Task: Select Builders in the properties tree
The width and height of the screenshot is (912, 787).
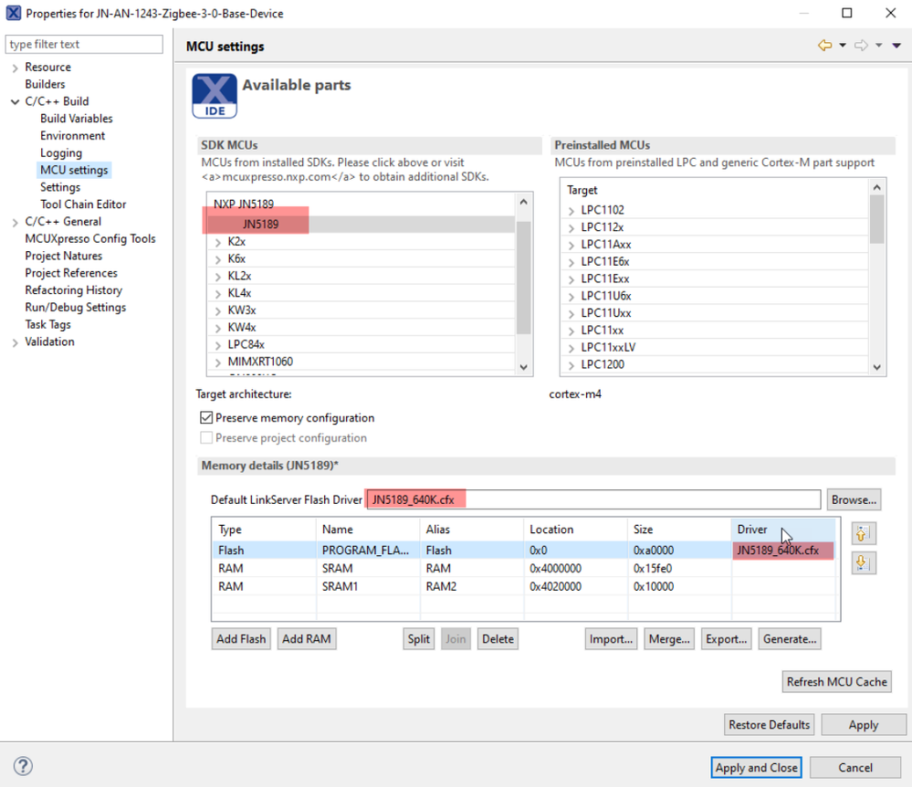Action: pyautogui.click(x=45, y=84)
